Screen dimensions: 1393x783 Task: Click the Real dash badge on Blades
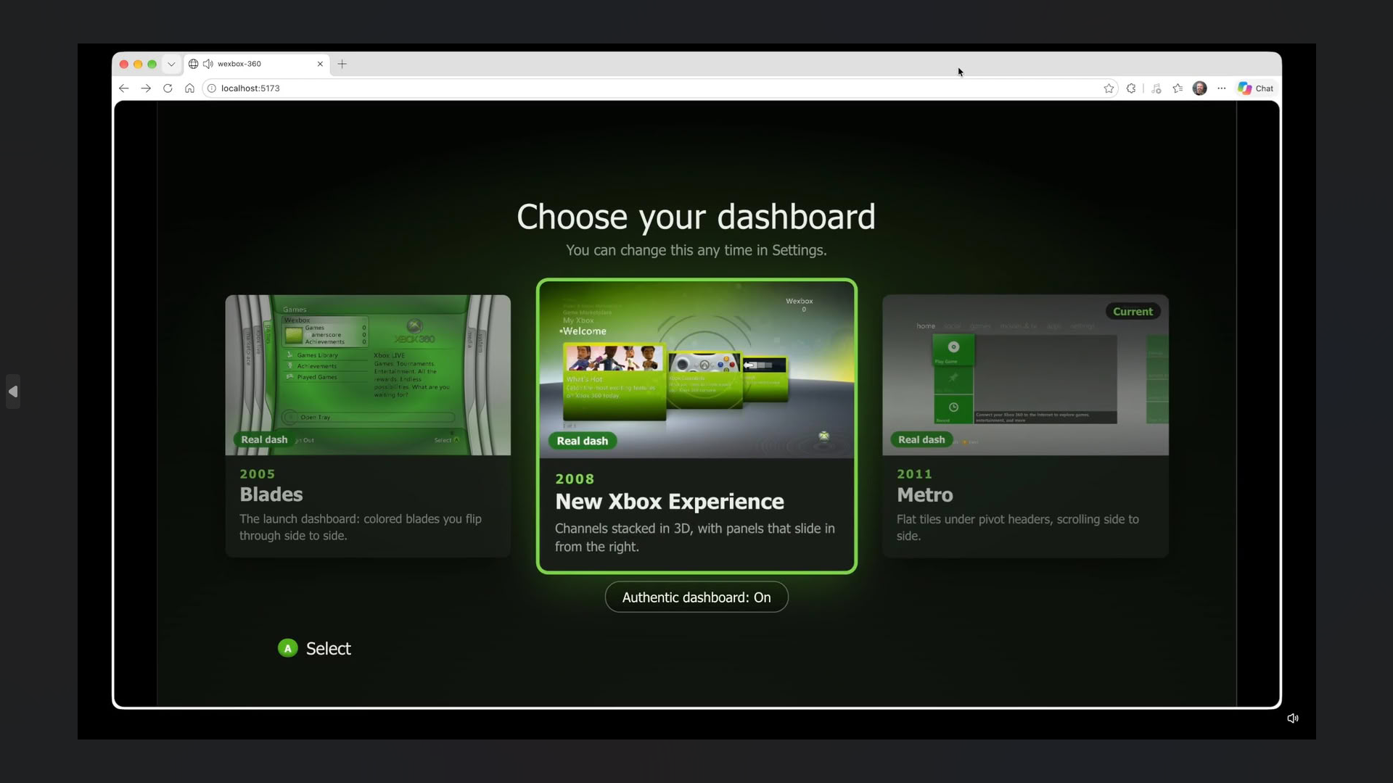click(x=264, y=439)
